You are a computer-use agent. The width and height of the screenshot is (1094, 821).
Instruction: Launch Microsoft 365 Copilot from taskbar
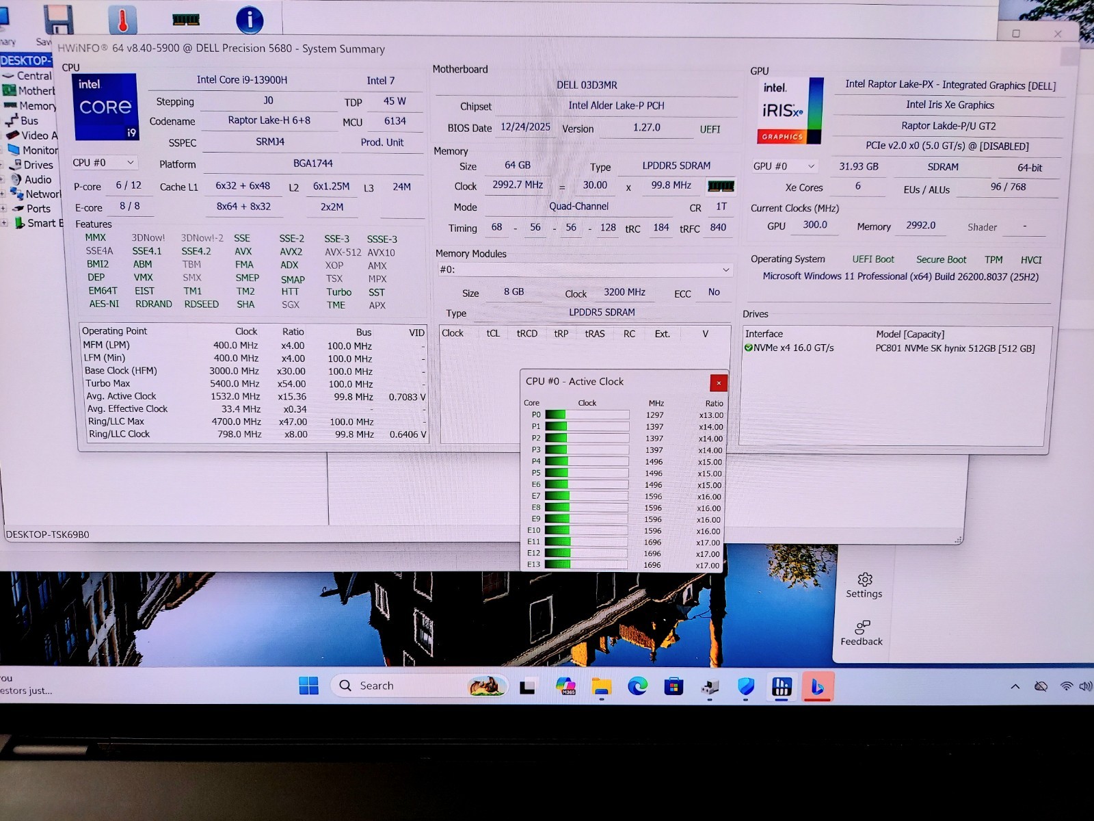[x=565, y=686]
